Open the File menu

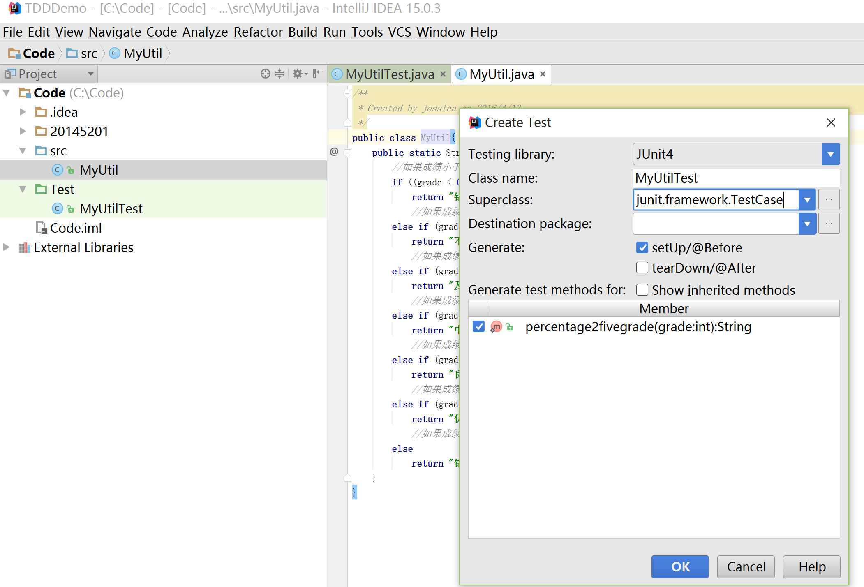(12, 32)
